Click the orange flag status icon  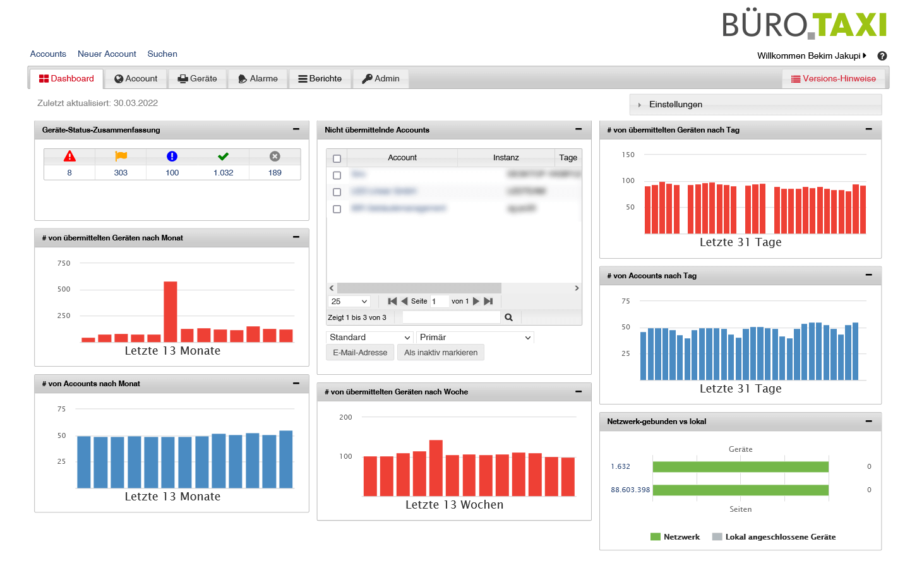121,156
